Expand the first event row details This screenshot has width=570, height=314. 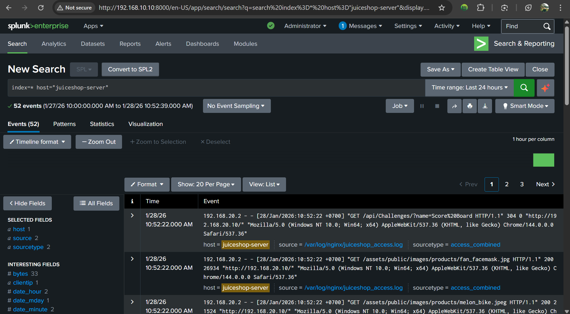coord(132,215)
